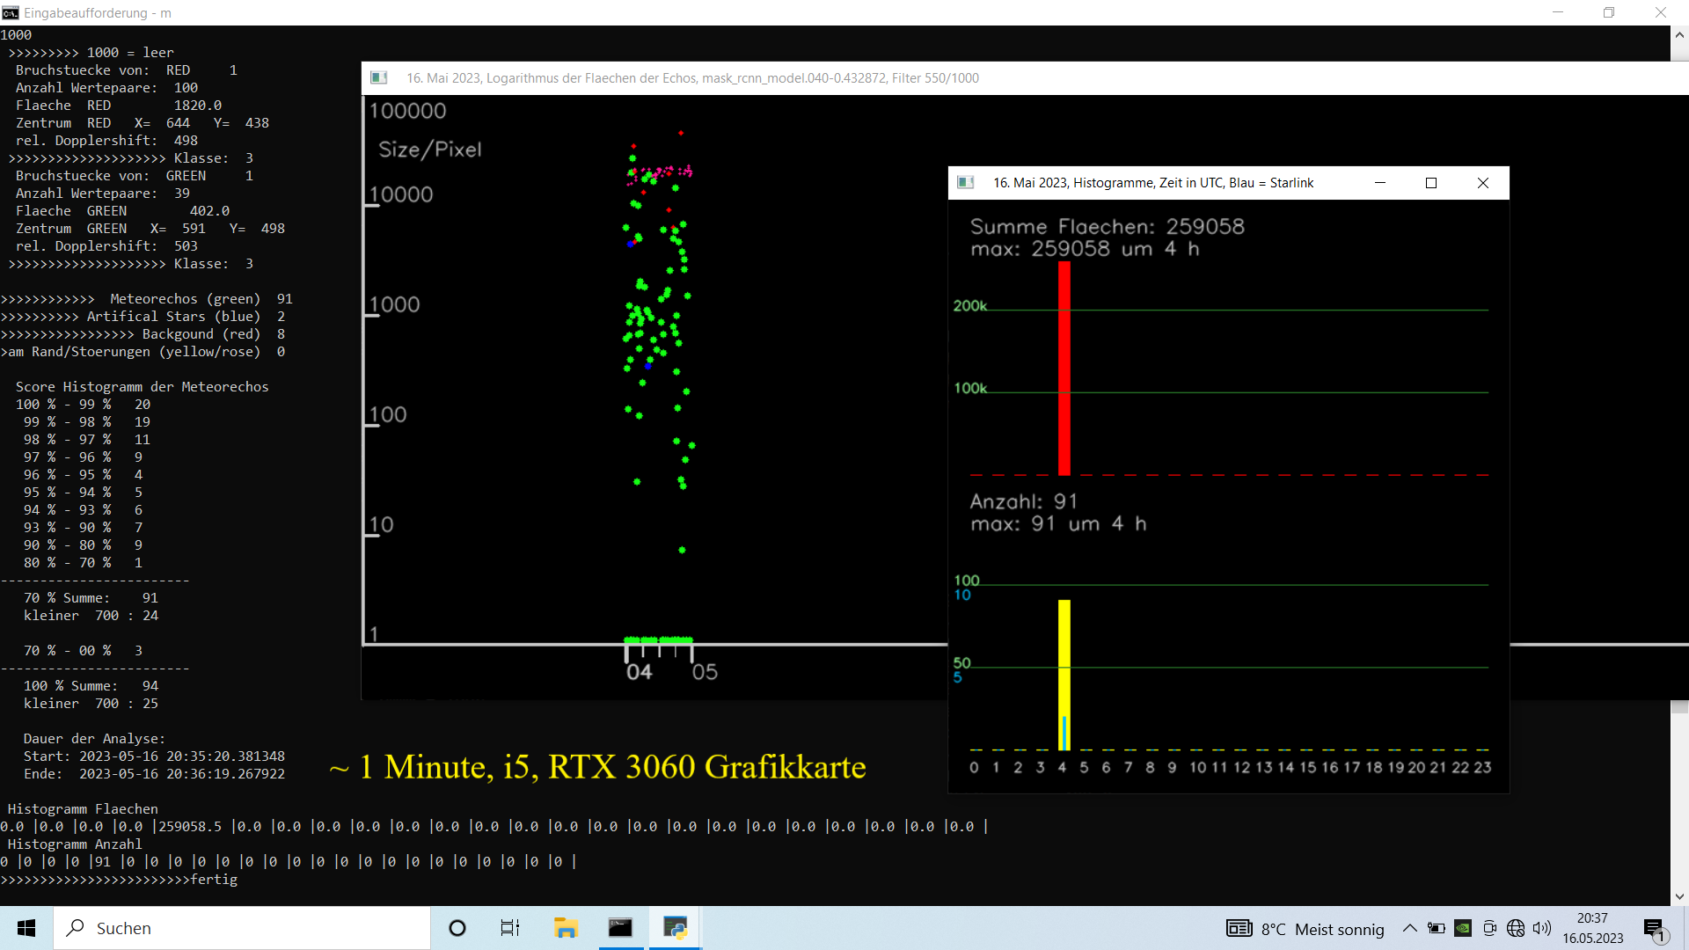Image resolution: width=1689 pixels, height=950 pixels.
Task: Switch to the command prompt taskbar icon
Action: click(620, 928)
